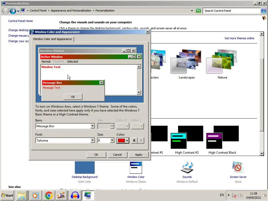The height and width of the screenshot is (201, 268).
Task: Open Screen Saver settings icon
Action: point(238,167)
